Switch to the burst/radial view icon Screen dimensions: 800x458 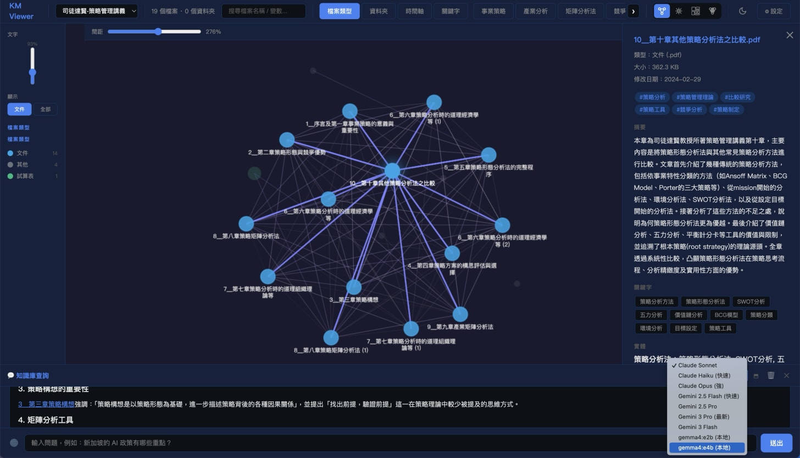click(x=679, y=11)
